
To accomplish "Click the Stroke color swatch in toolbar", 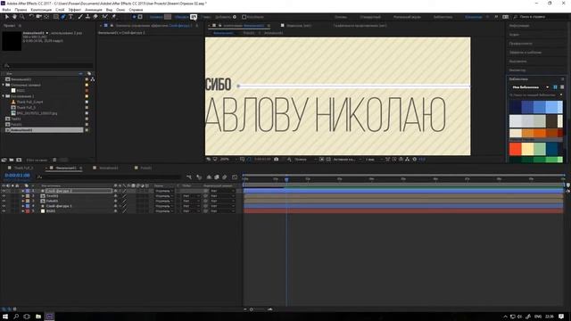I will (194, 17).
